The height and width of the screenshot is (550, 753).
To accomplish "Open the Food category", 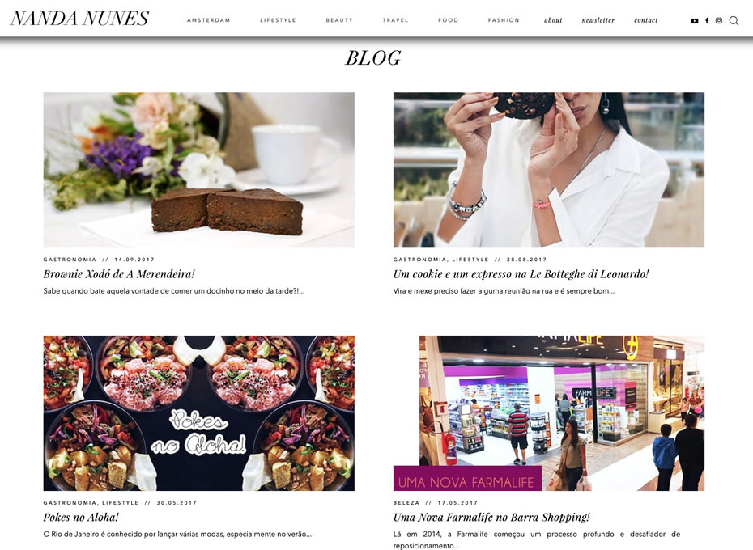I will point(448,20).
